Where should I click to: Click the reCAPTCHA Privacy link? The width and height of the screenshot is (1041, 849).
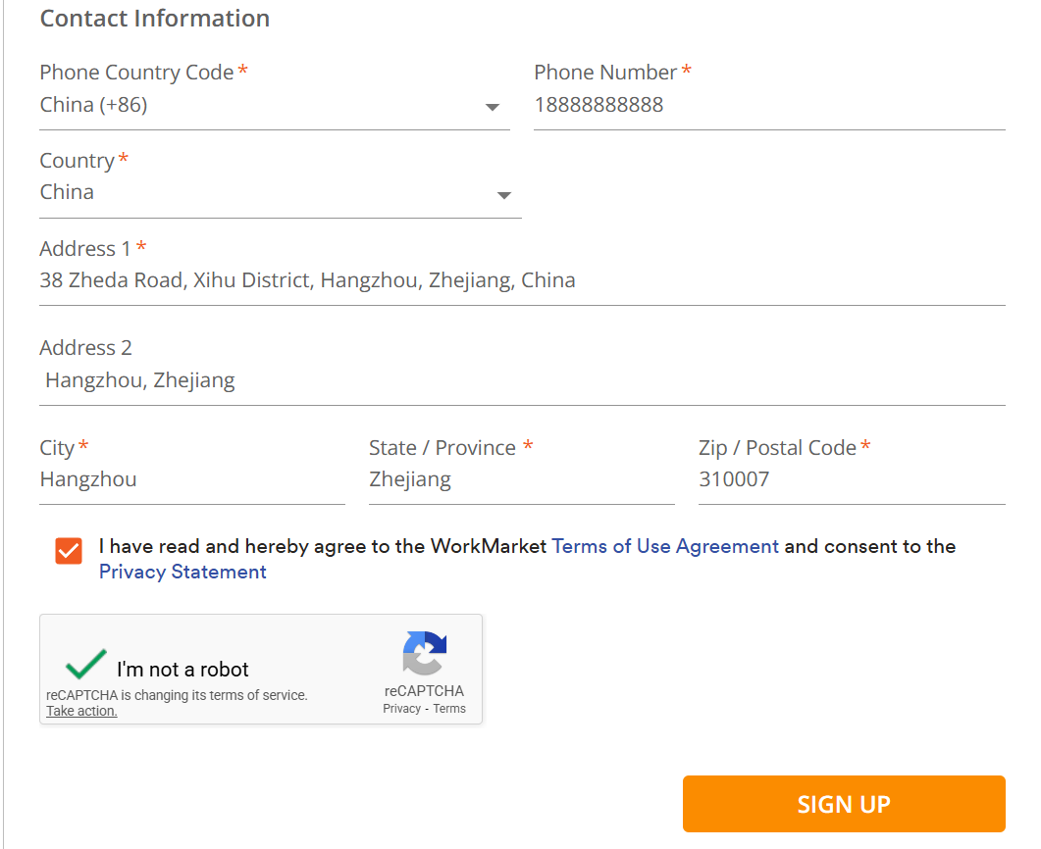401,709
